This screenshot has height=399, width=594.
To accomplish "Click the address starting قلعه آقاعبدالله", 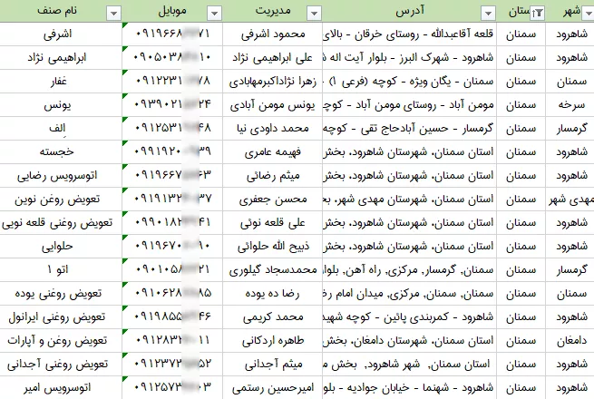I will (409, 34).
